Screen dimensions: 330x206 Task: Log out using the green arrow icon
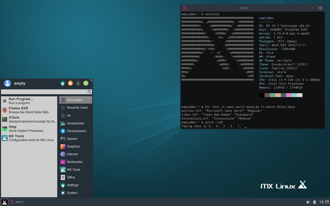(x=86, y=83)
